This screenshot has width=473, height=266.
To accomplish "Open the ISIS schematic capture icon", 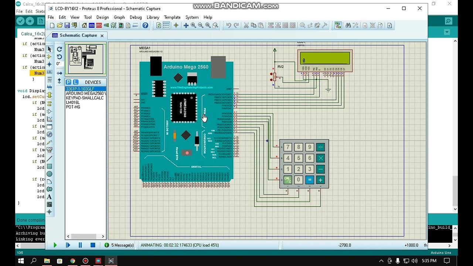I will pyautogui.click(x=92, y=25).
